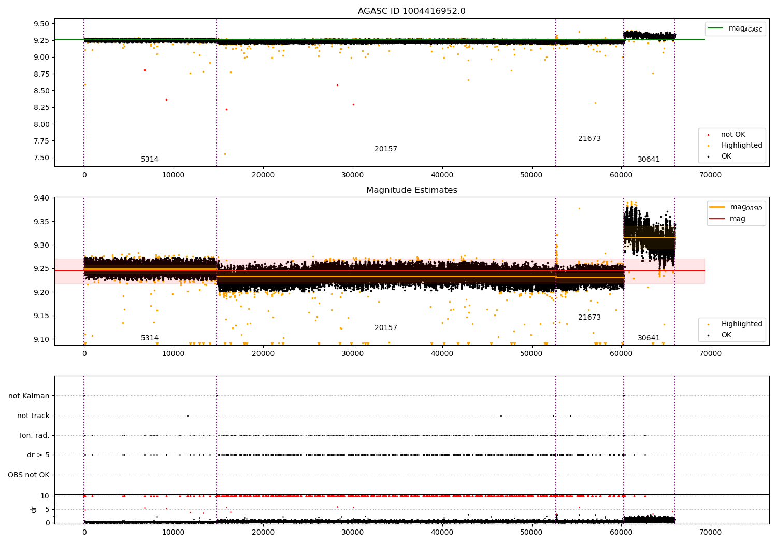Click the 'dr > 5' row label

pos(38,455)
